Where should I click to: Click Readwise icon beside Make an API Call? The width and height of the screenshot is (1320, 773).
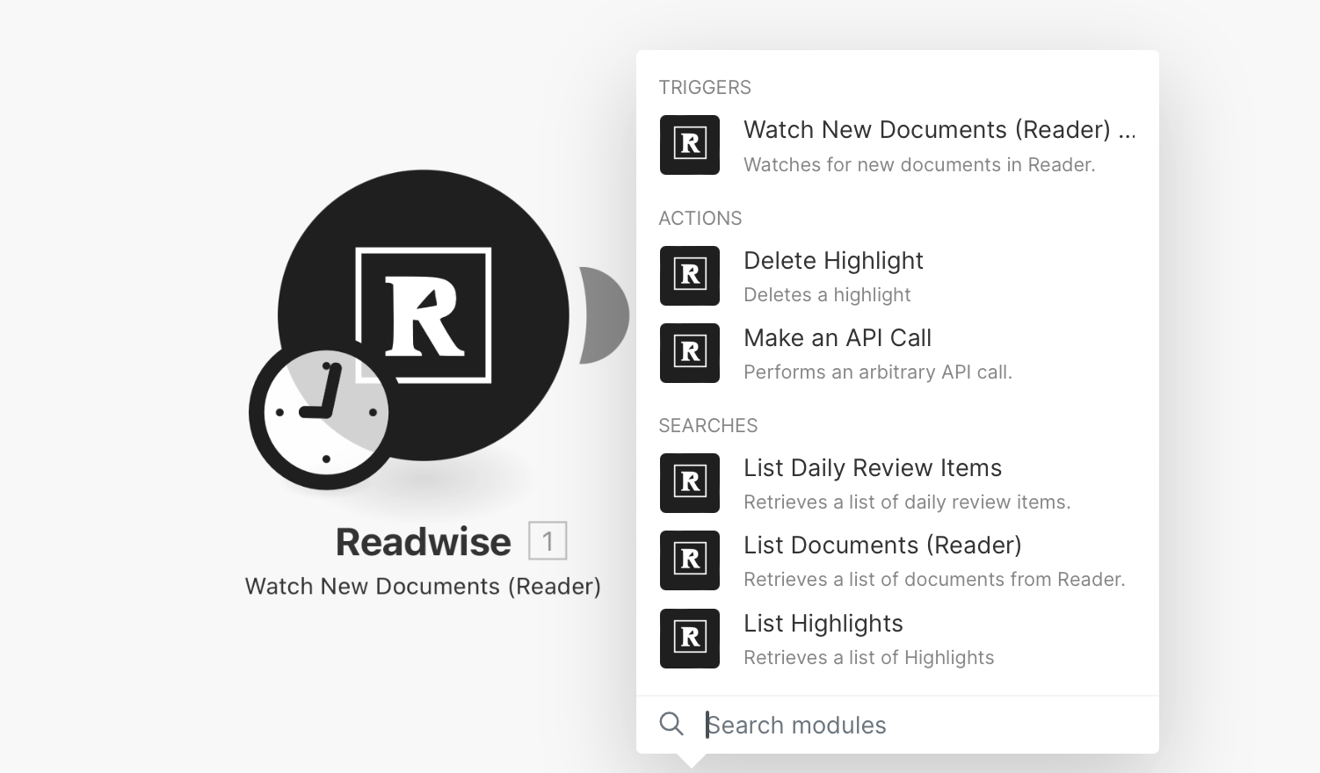click(690, 353)
